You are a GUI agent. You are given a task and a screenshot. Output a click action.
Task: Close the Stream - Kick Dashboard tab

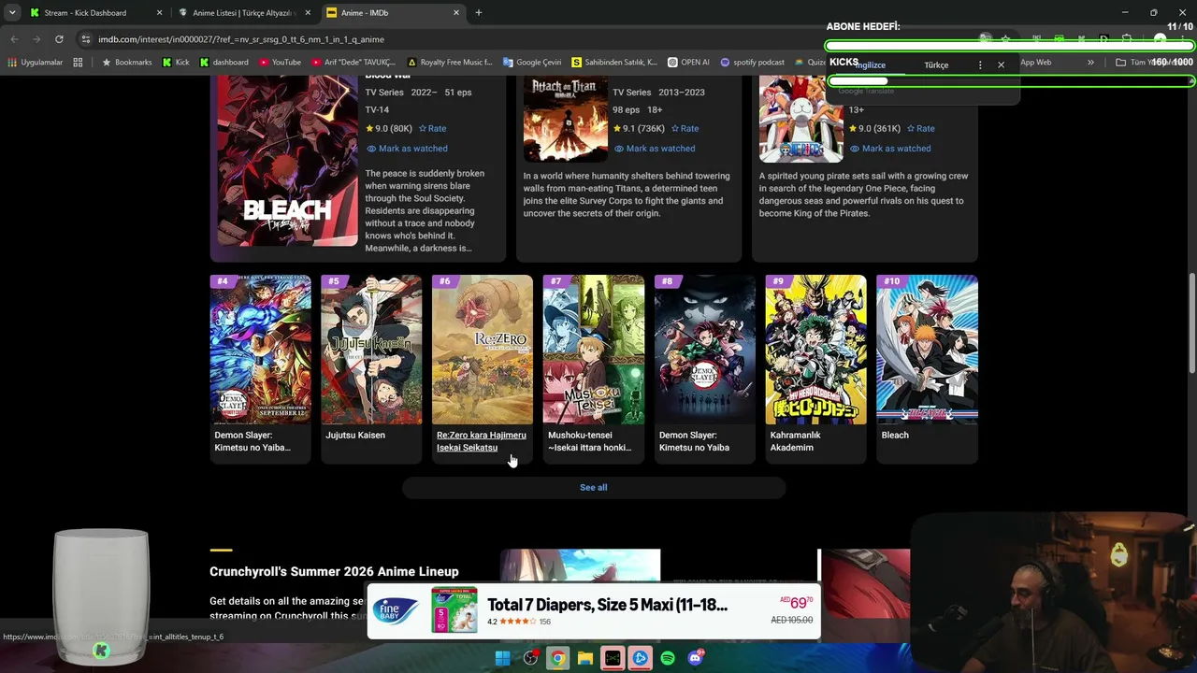pos(159,13)
